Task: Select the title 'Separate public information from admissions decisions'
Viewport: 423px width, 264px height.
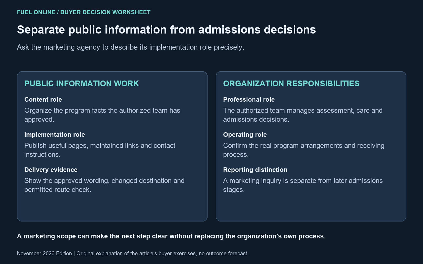Action: (x=166, y=30)
